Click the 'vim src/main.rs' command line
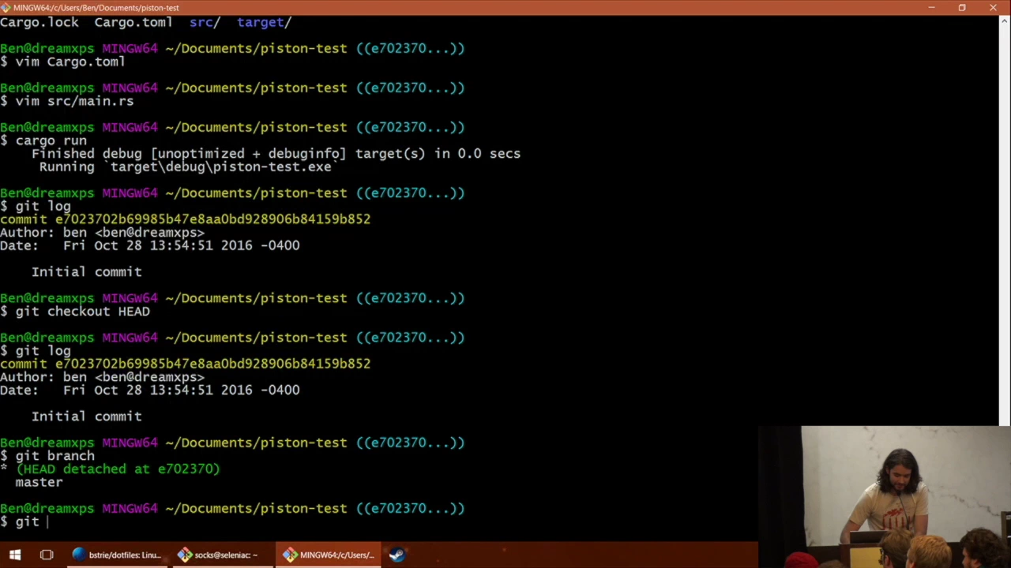This screenshot has width=1011, height=568. pos(75,101)
